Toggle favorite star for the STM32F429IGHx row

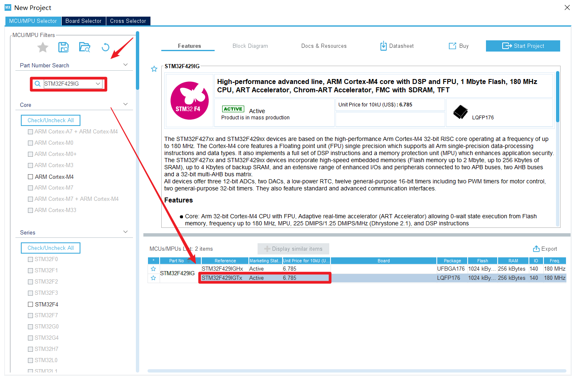(153, 269)
